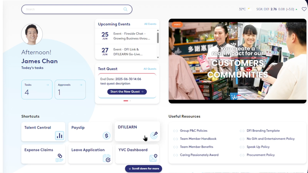Click link icon beside Procurement Policy
308x173 pixels.
point(242,155)
